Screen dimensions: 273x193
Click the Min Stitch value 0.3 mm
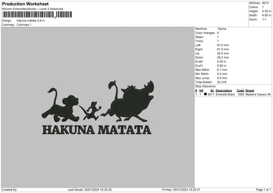222,74
